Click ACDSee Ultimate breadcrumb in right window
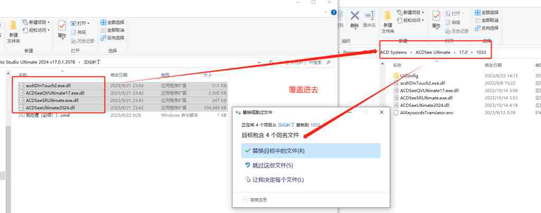The height and width of the screenshot is (213, 541). coord(433,52)
